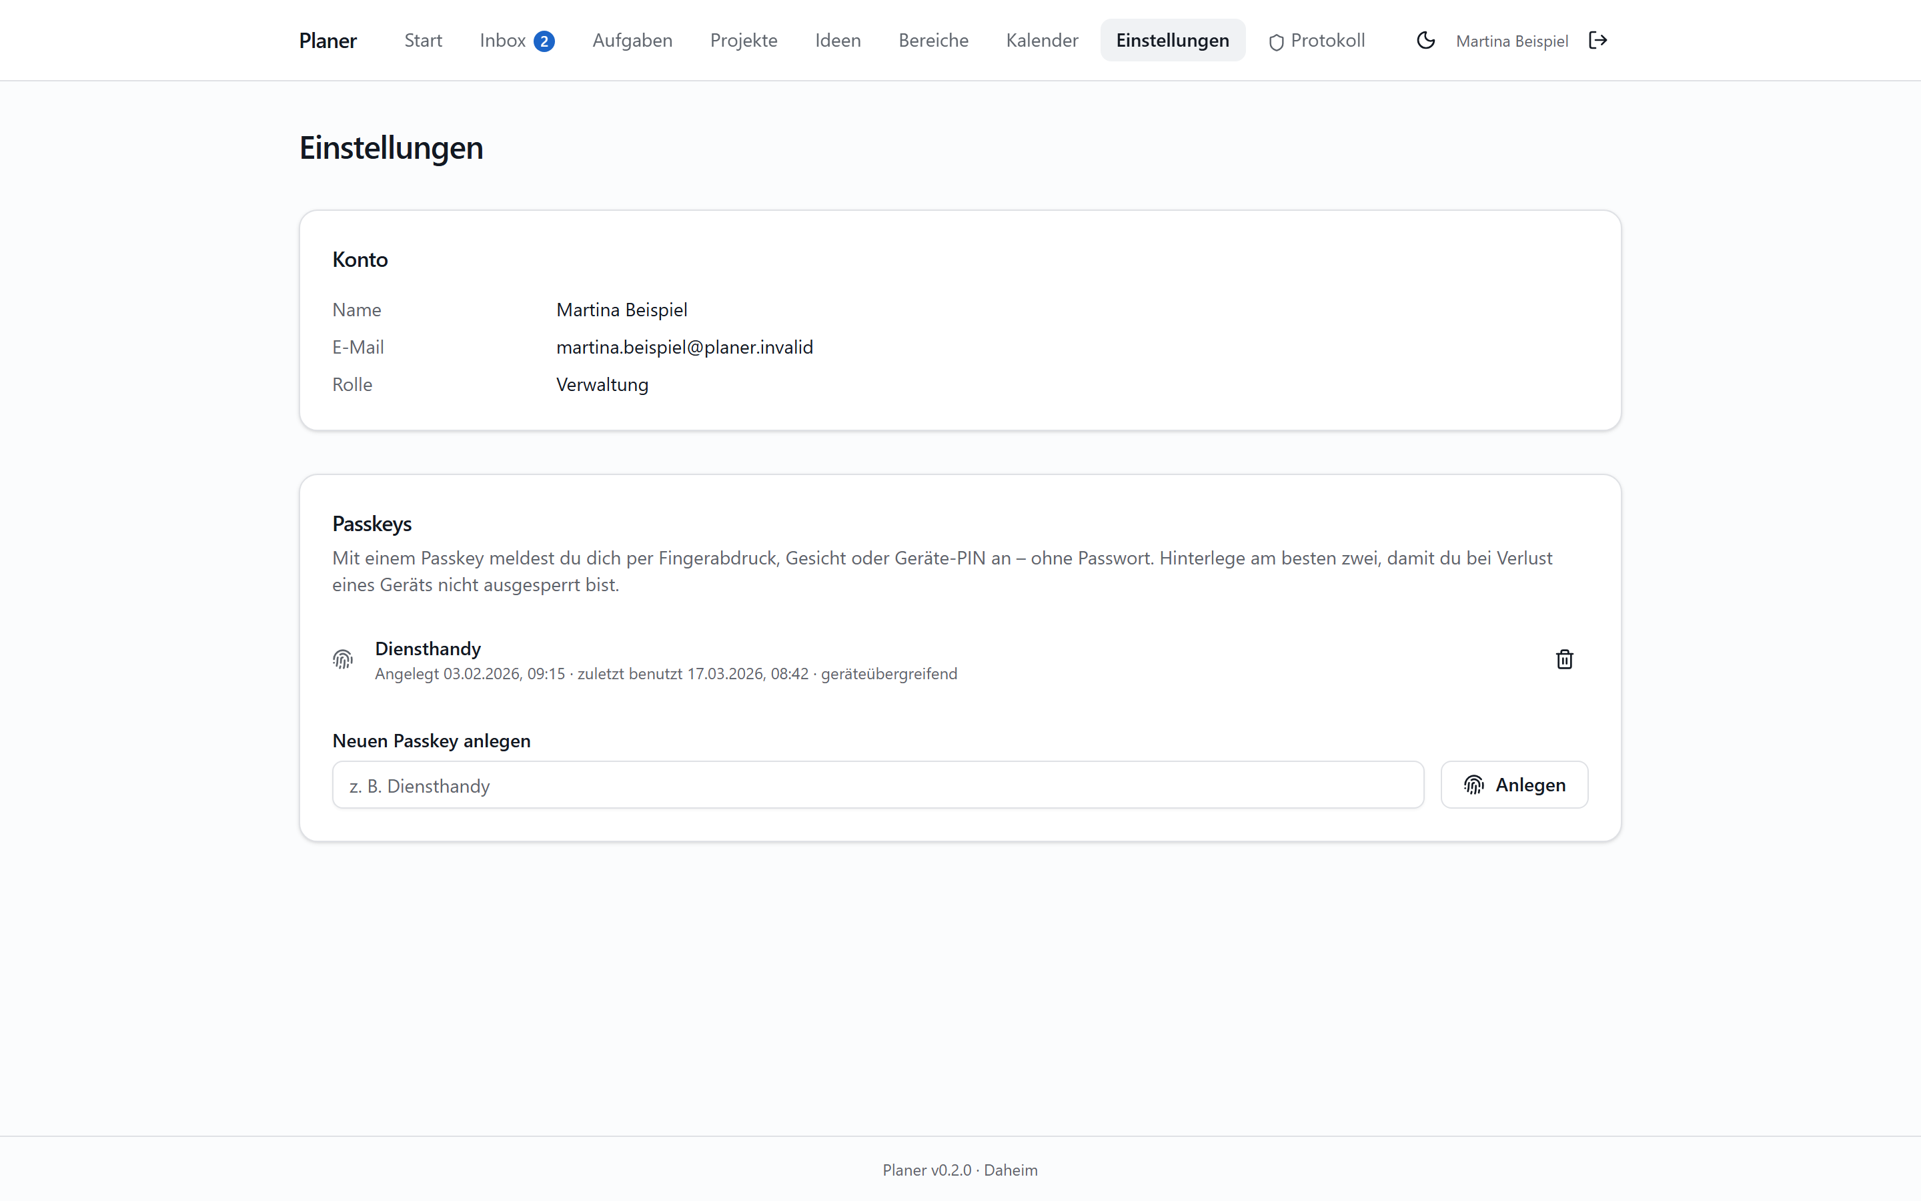Click the Diensthandy passkey name
The height and width of the screenshot is (1201, 1921).
[x=428, y=649]
